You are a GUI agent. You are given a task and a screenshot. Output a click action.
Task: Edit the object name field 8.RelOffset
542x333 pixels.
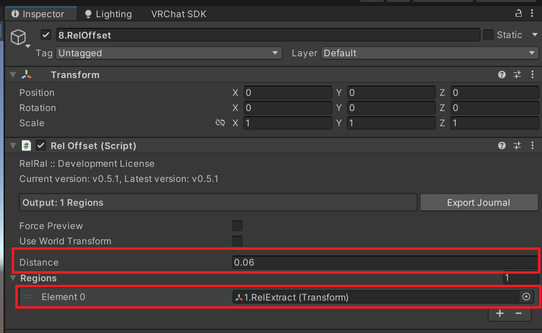pos(268,35)
